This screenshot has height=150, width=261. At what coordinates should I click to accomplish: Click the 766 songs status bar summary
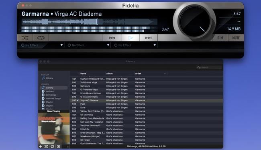coord(146,146)
